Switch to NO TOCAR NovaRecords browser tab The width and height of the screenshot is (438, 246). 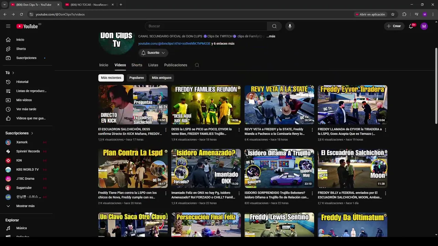click(x=89, y=5)
